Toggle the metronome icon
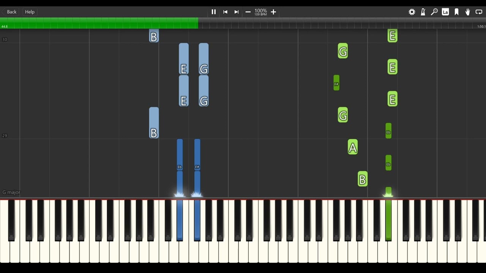 tap(423, 12)
